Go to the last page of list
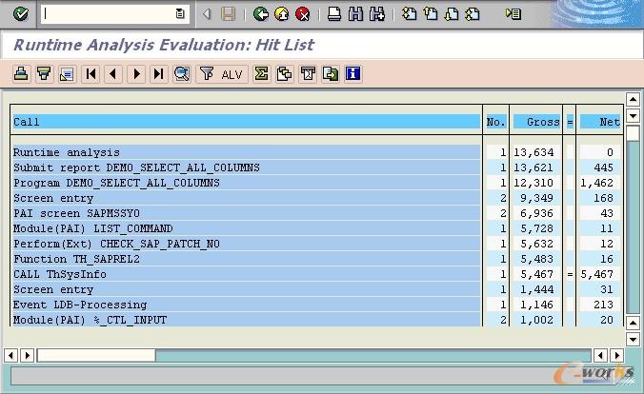The image size is (644, 394). click(x=158, y=73)
